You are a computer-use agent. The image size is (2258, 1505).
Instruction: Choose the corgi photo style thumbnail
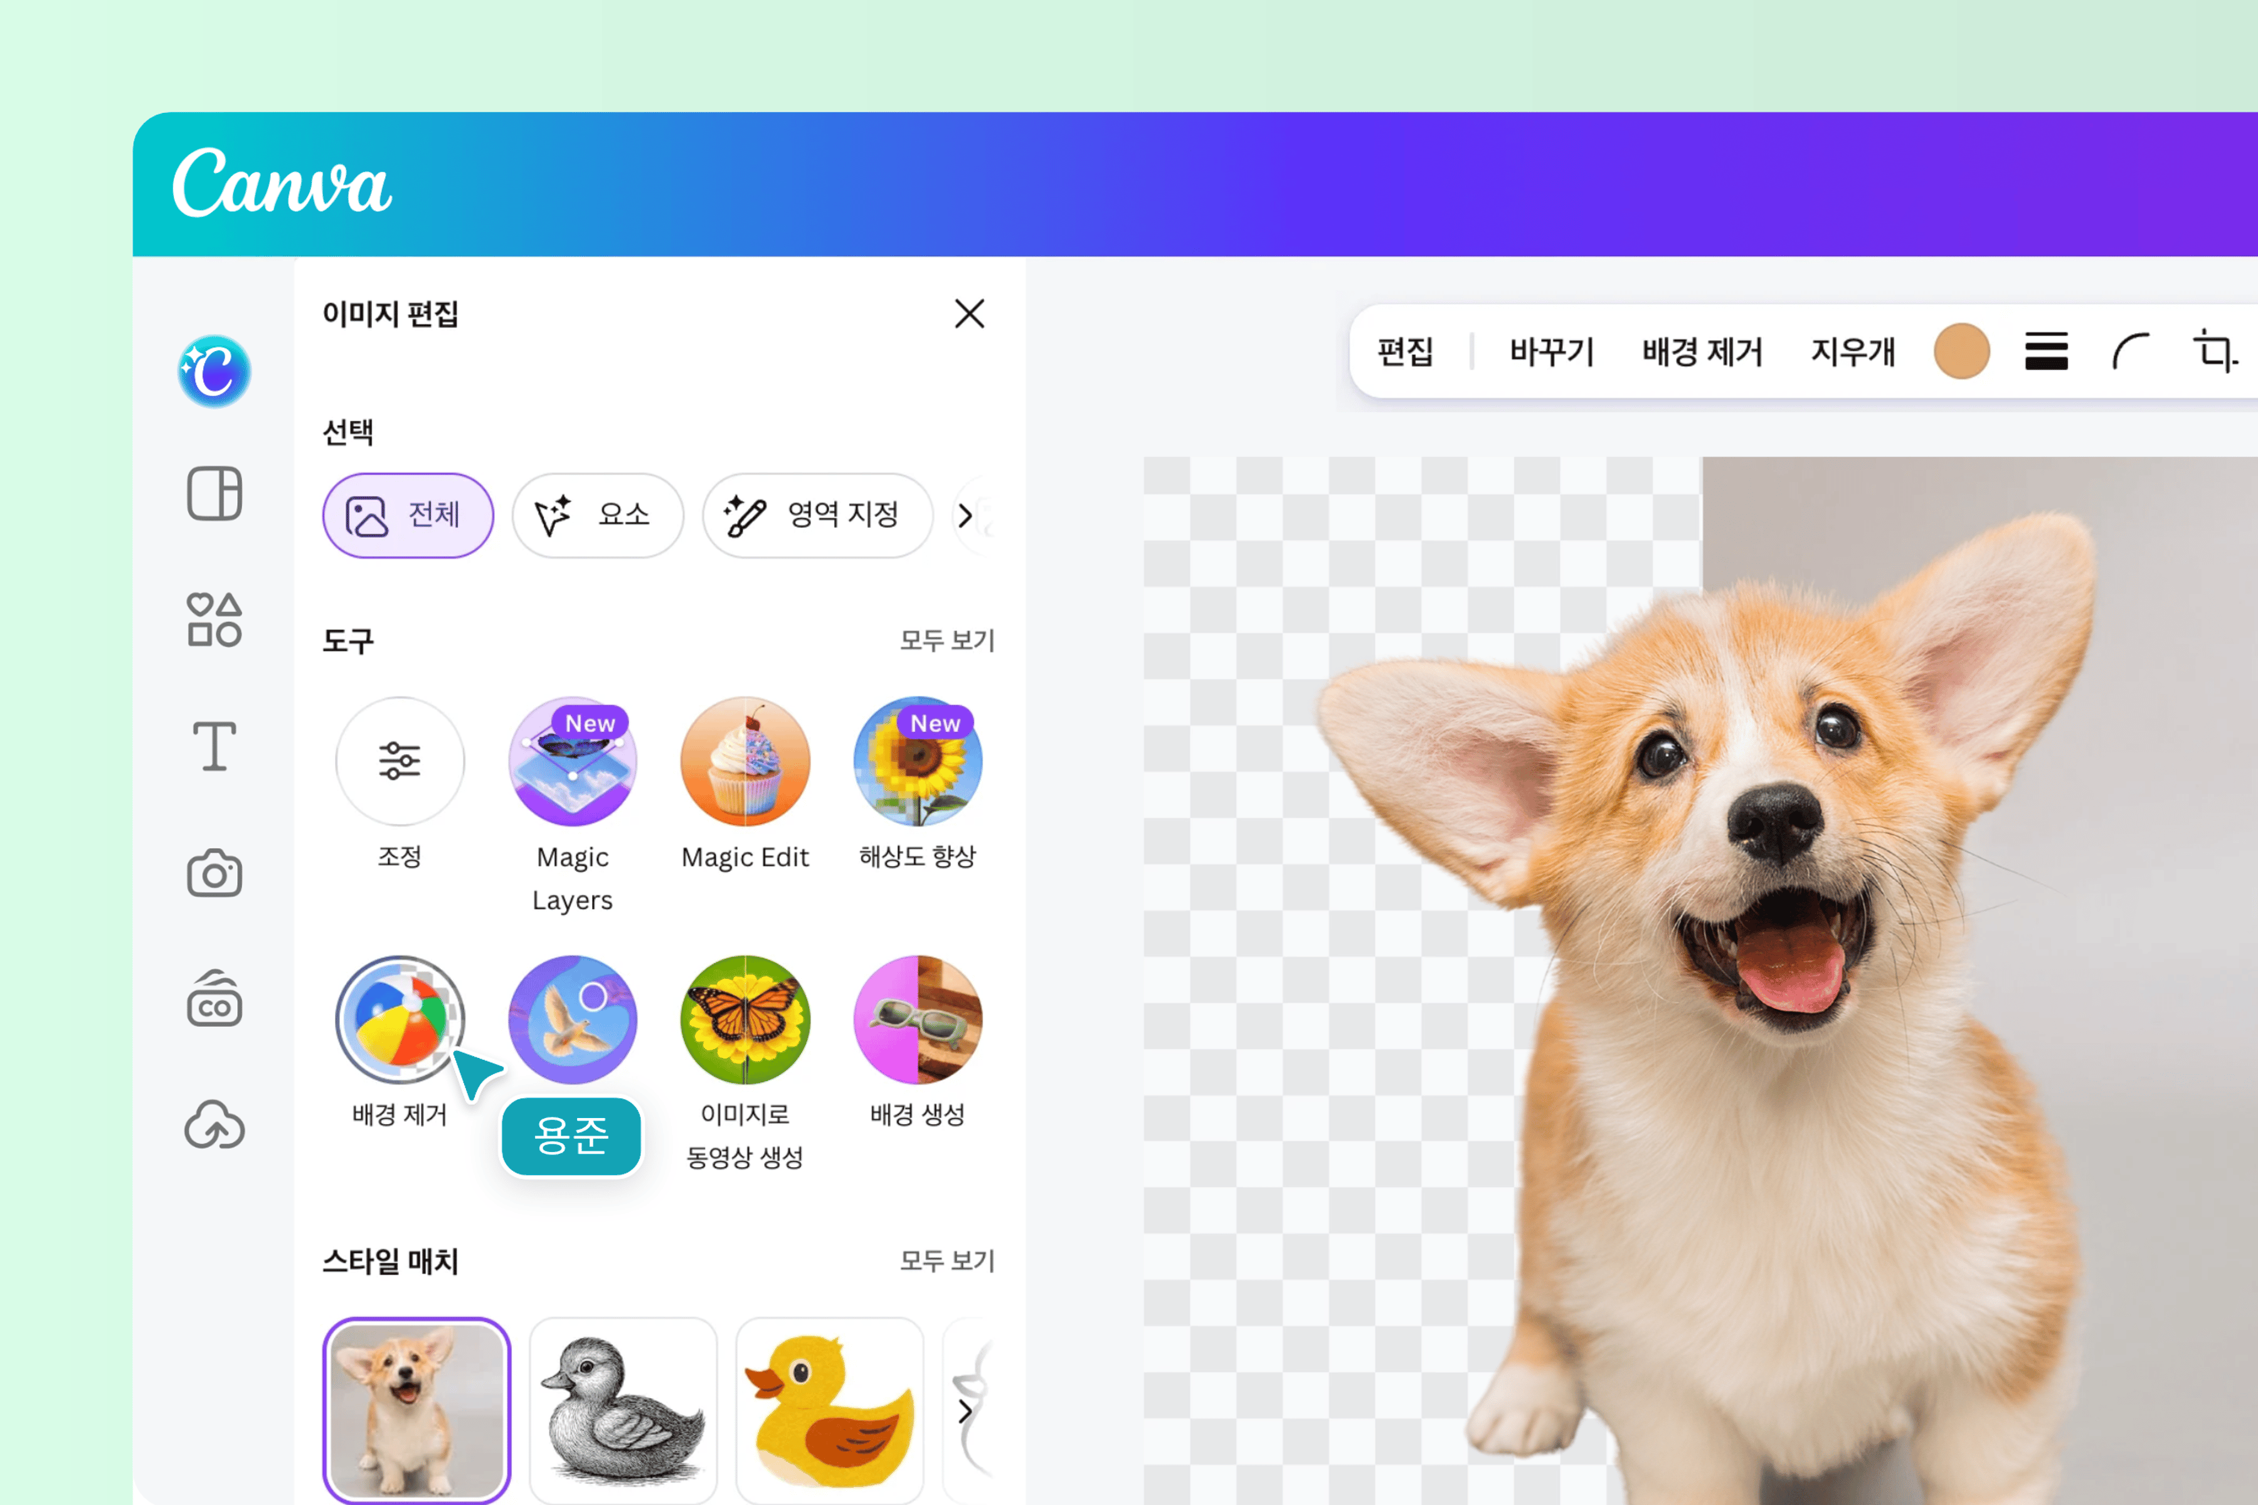(x=416, y=1411)
